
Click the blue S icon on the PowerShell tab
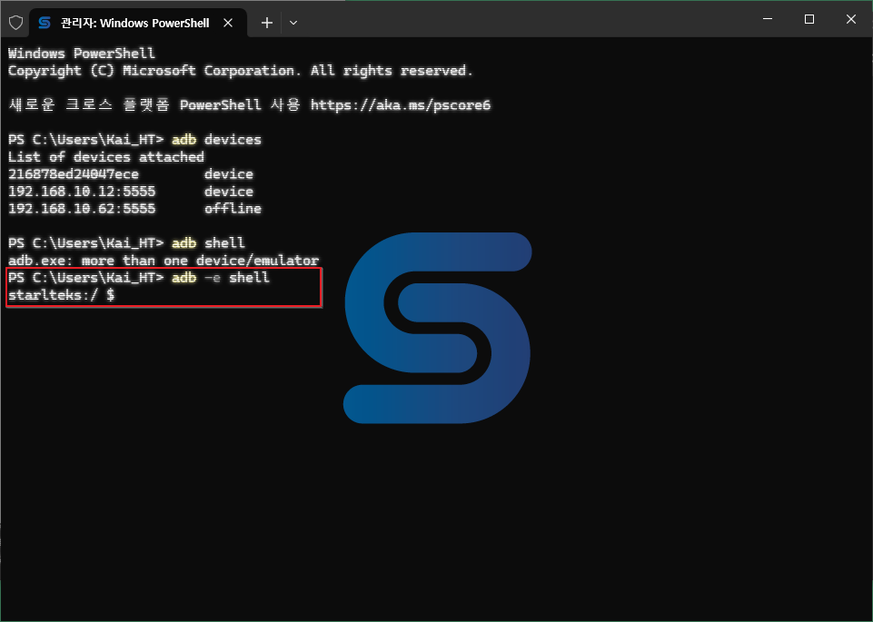[x=45, y=23]
